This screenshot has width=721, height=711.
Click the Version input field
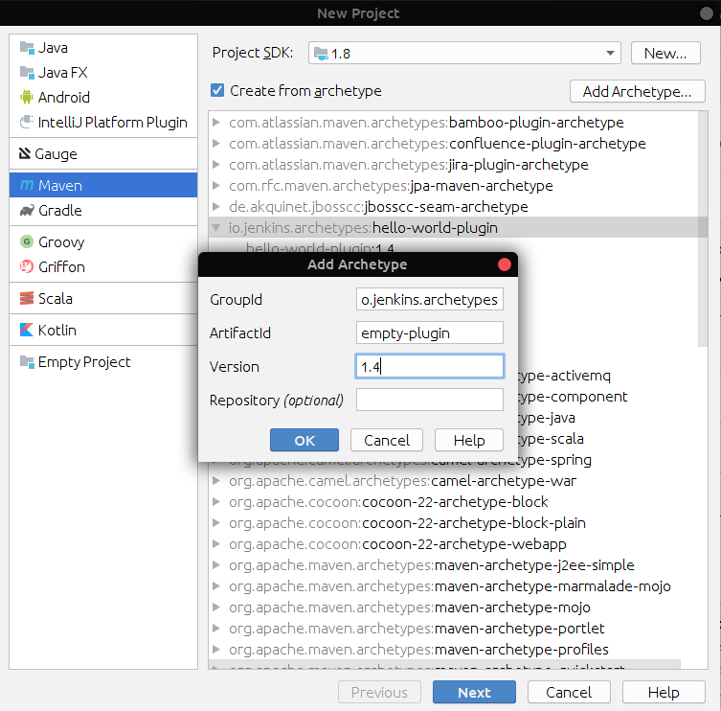tap(430, 366)
